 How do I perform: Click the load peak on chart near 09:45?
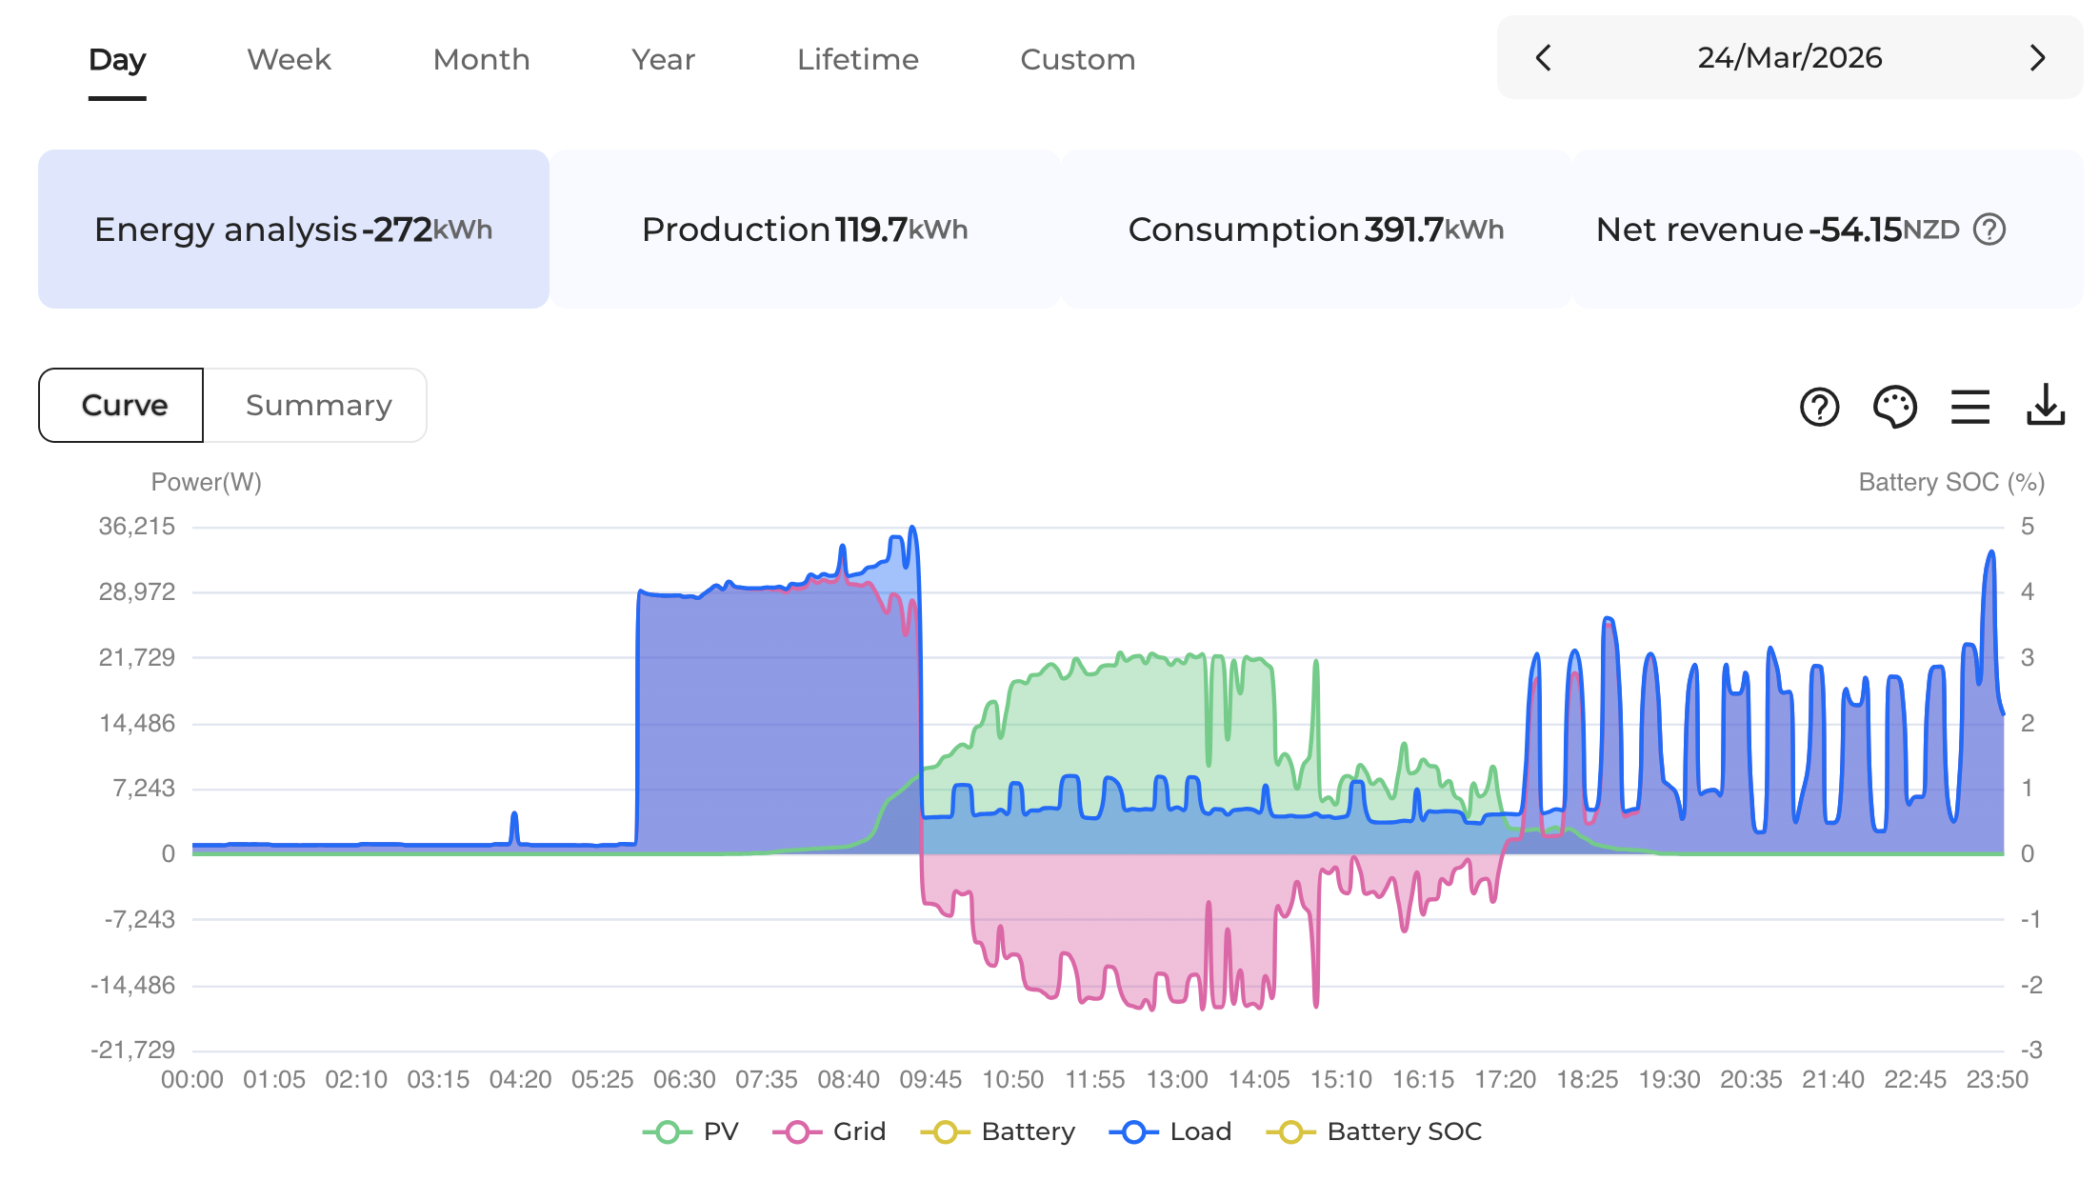[x=912, y=529]
